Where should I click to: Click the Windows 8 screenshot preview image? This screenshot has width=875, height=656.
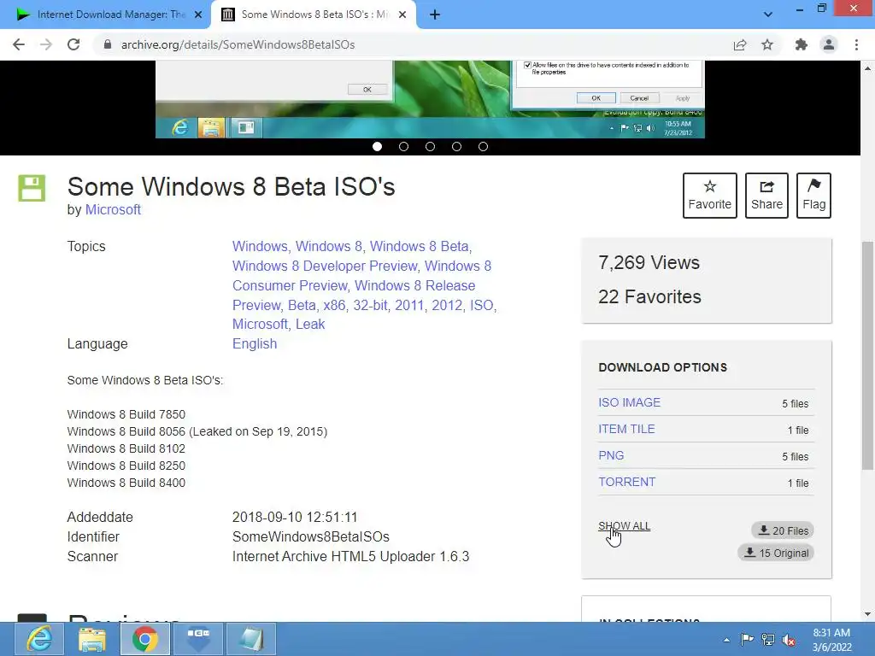click(431, 99)
